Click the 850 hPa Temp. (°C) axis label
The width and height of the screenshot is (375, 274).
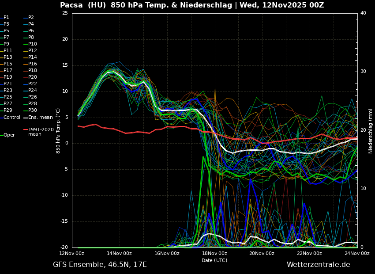tap(58, 131)
